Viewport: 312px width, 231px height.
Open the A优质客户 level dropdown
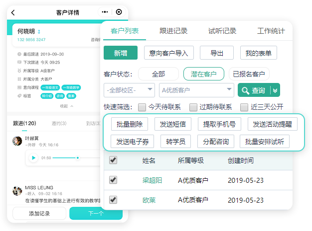196,90
